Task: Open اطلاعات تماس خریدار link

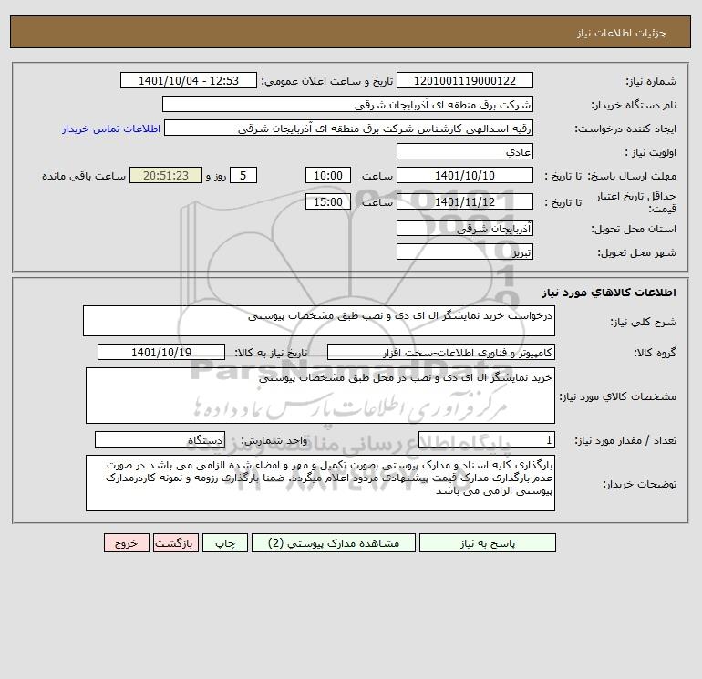Action: [111, 129]
